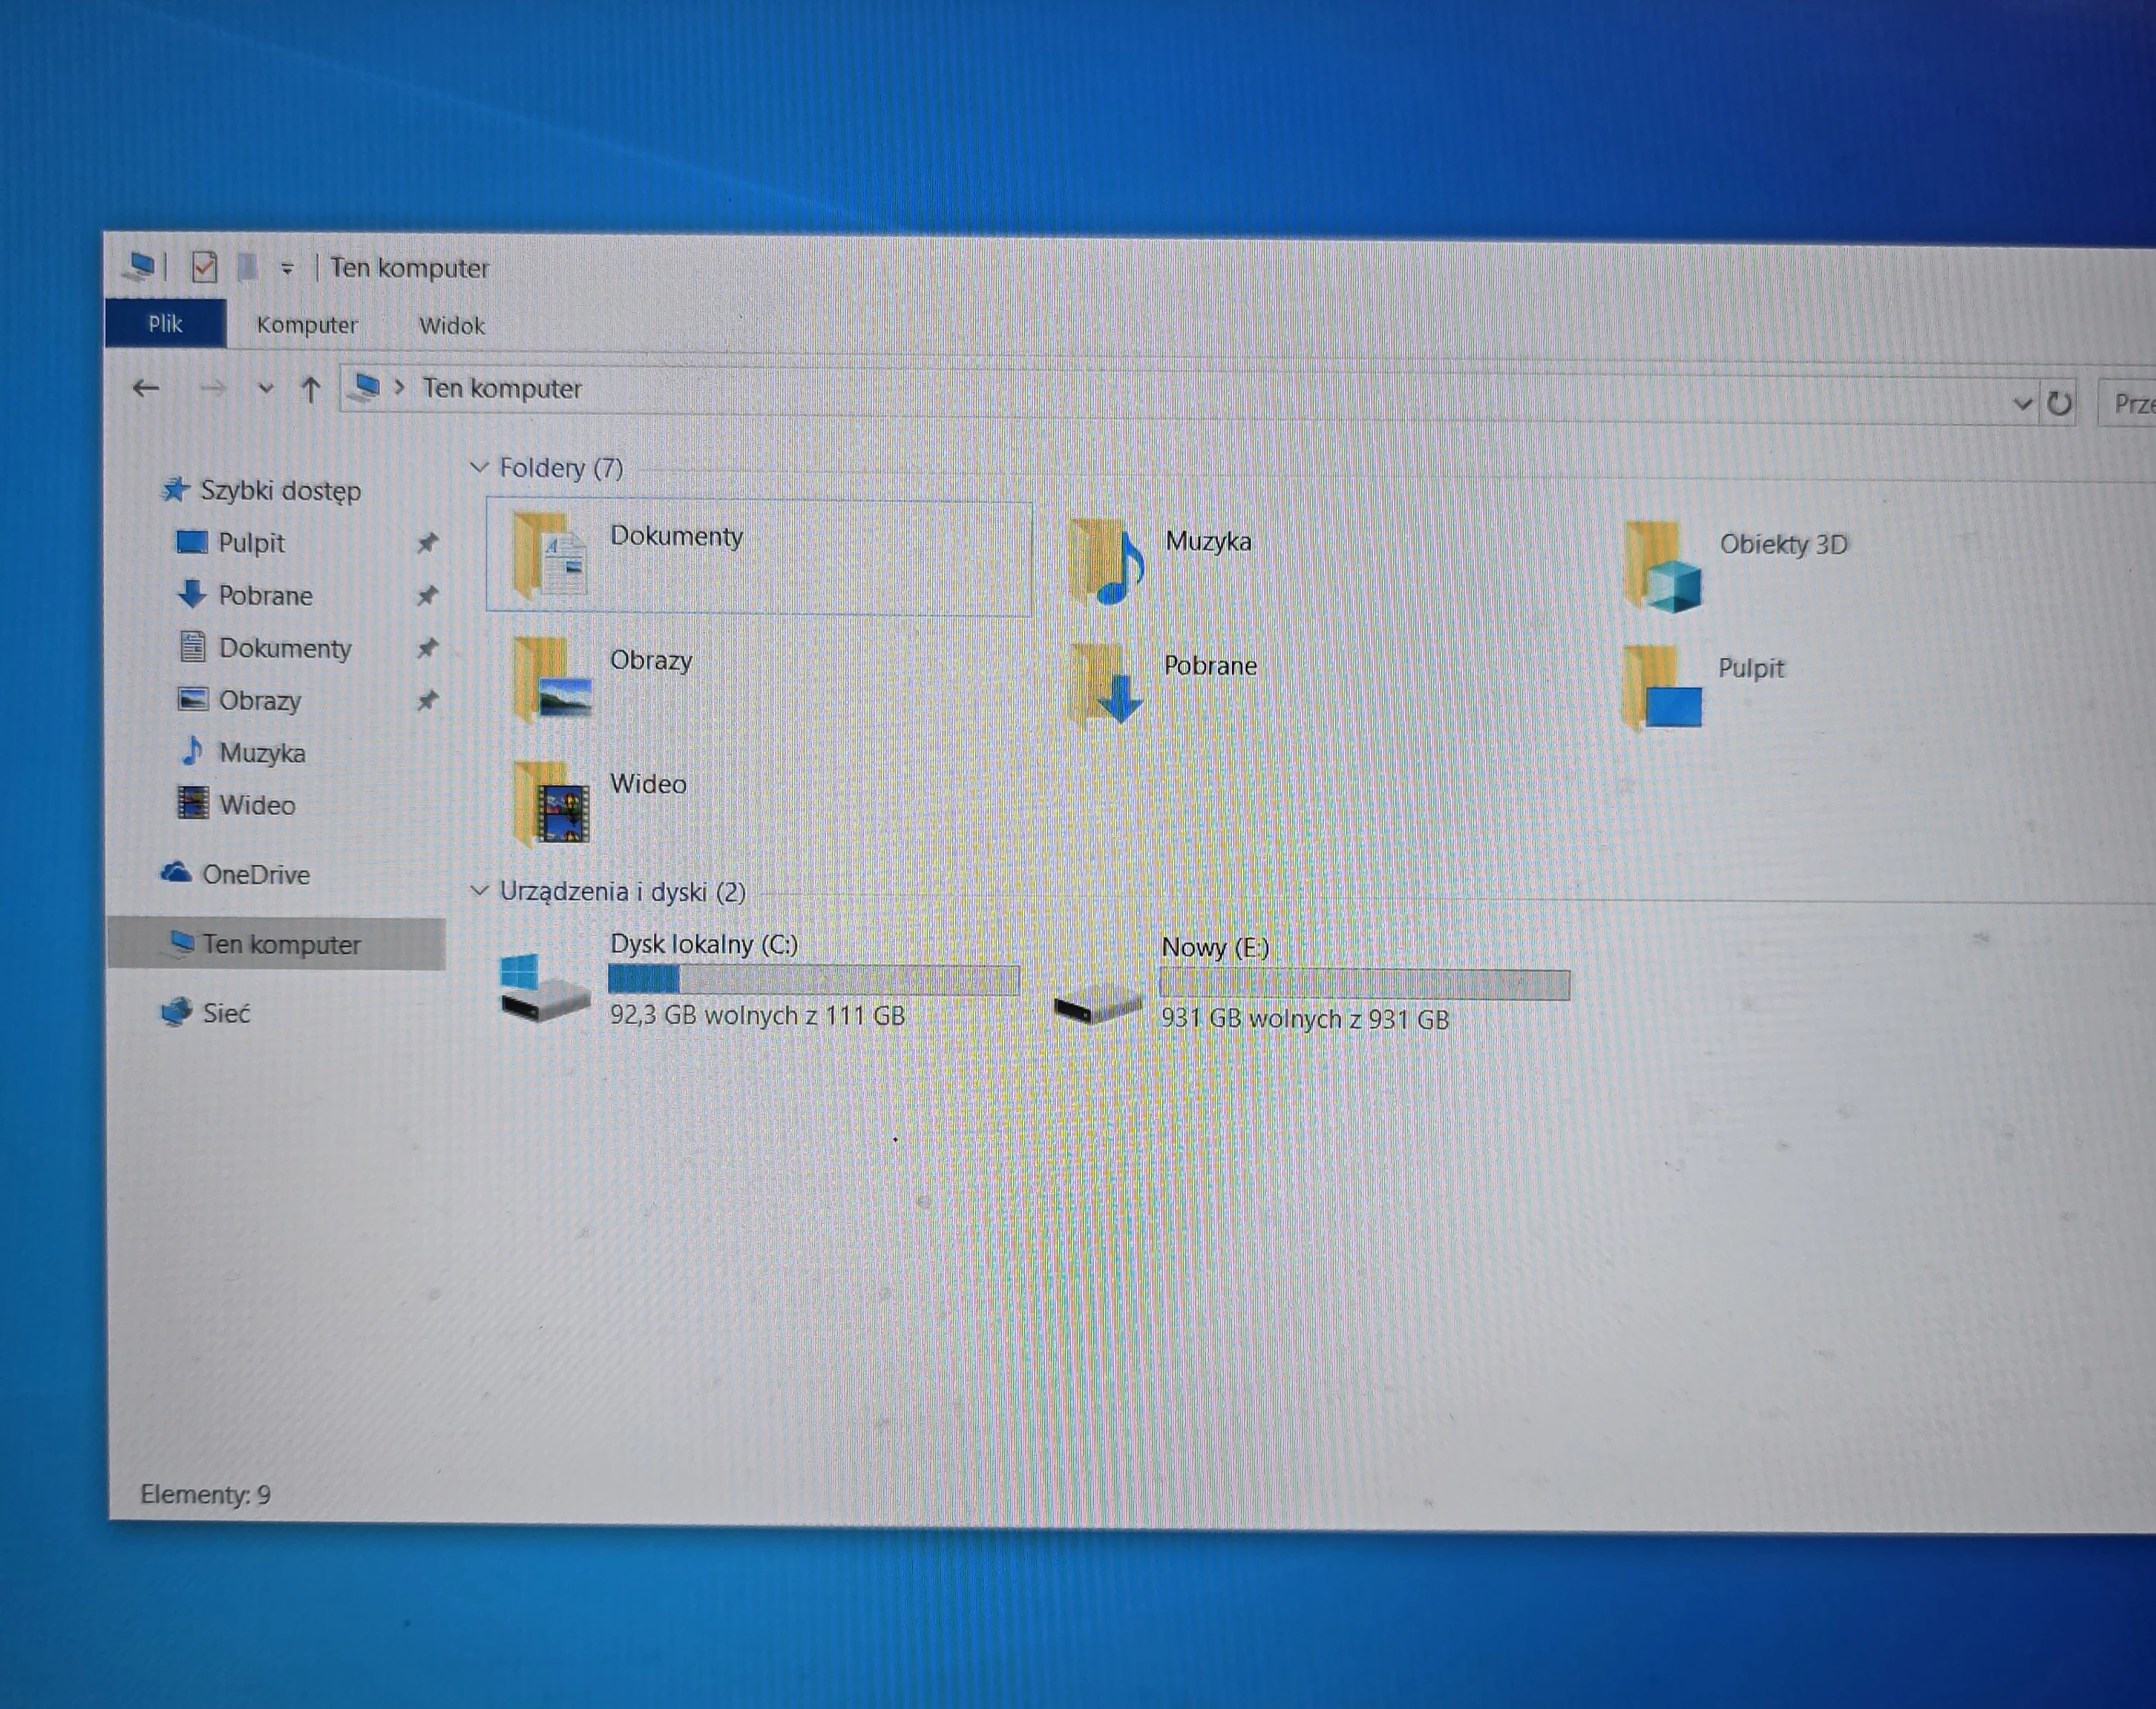2156x1709 pixels.
Task: Click '92,3 GB wolnych z 111 GB' text
Action: coord(757,1015)
